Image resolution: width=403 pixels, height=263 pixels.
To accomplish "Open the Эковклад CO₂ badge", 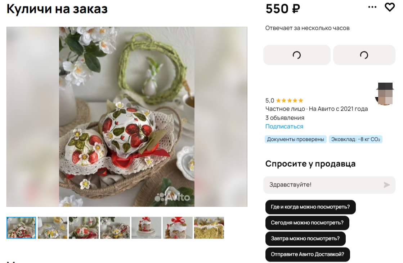I will point(355,139).
